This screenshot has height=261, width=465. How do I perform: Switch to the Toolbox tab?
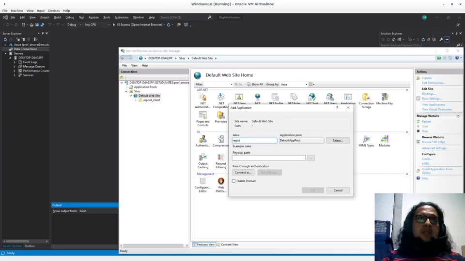(x=30, y=246)
